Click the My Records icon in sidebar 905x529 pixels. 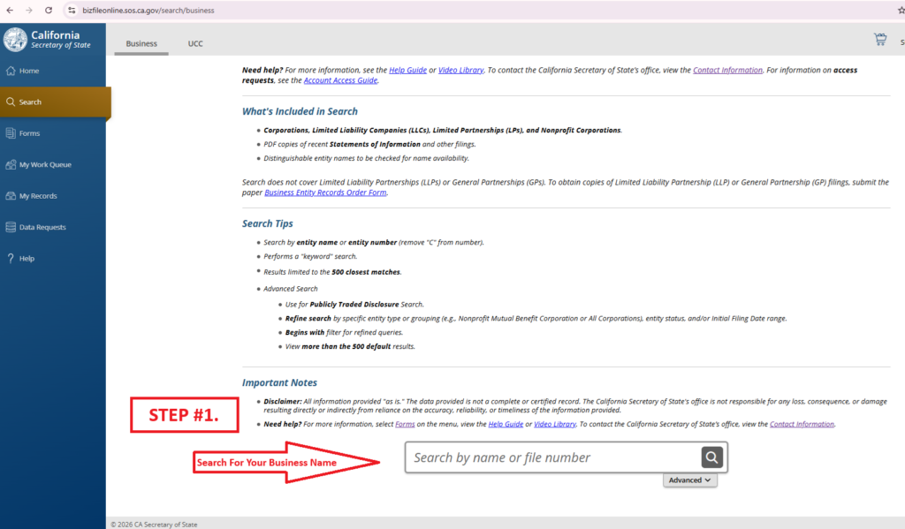click(x=11, y=195)
